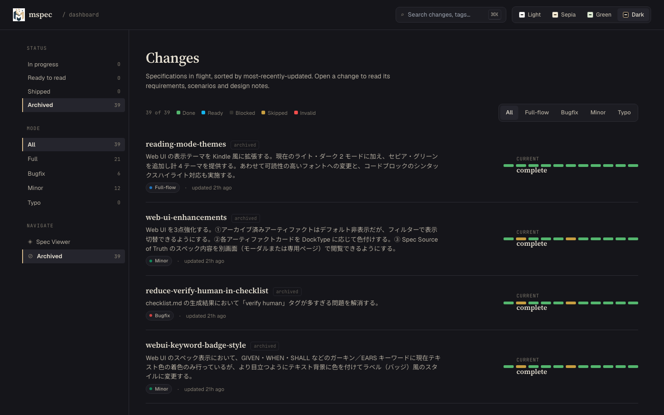Click the mspec brand name

[x=41, y=15]
